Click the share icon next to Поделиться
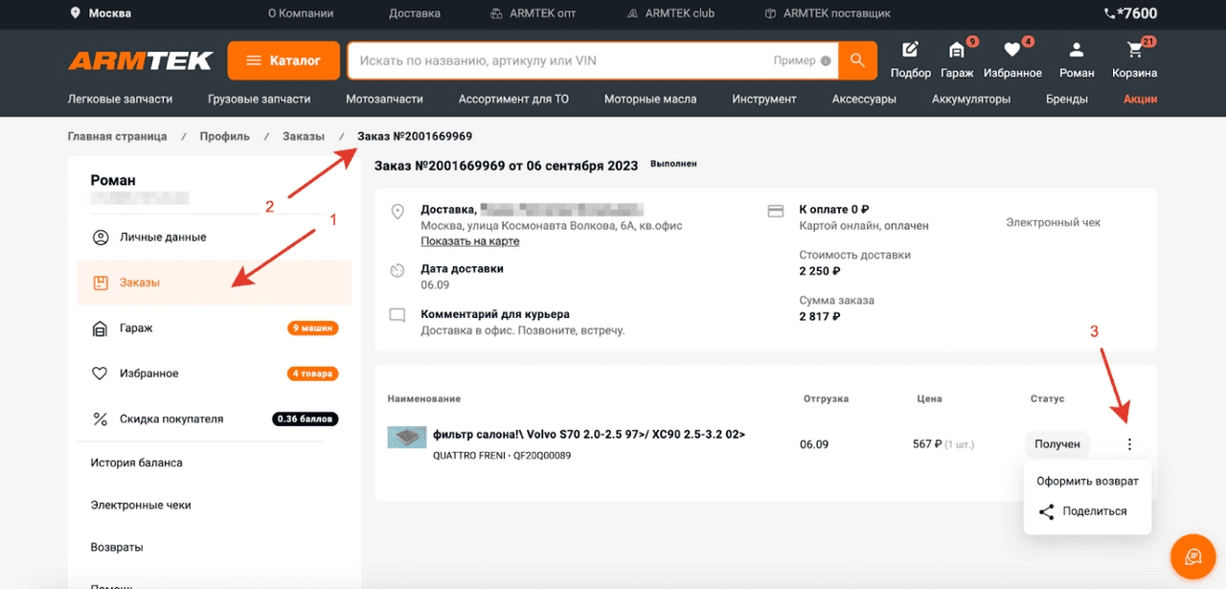The image size is (1226, 589). point(1046,511)
